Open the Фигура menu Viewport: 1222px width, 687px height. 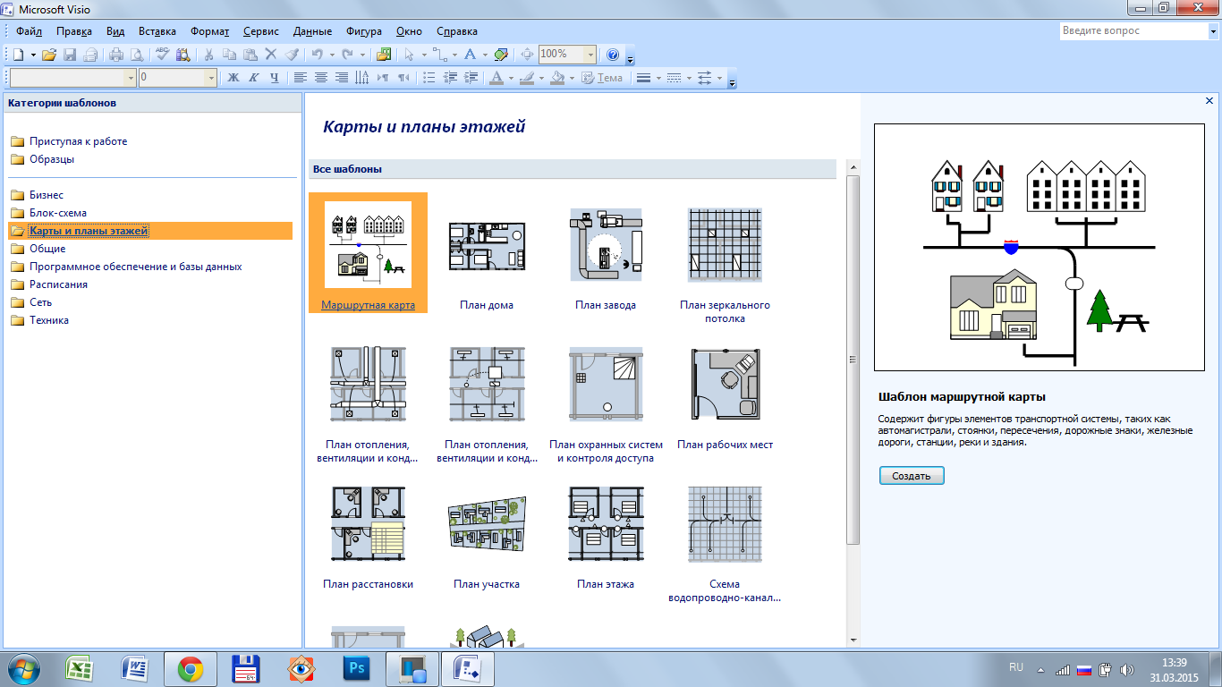coord(365,31)
